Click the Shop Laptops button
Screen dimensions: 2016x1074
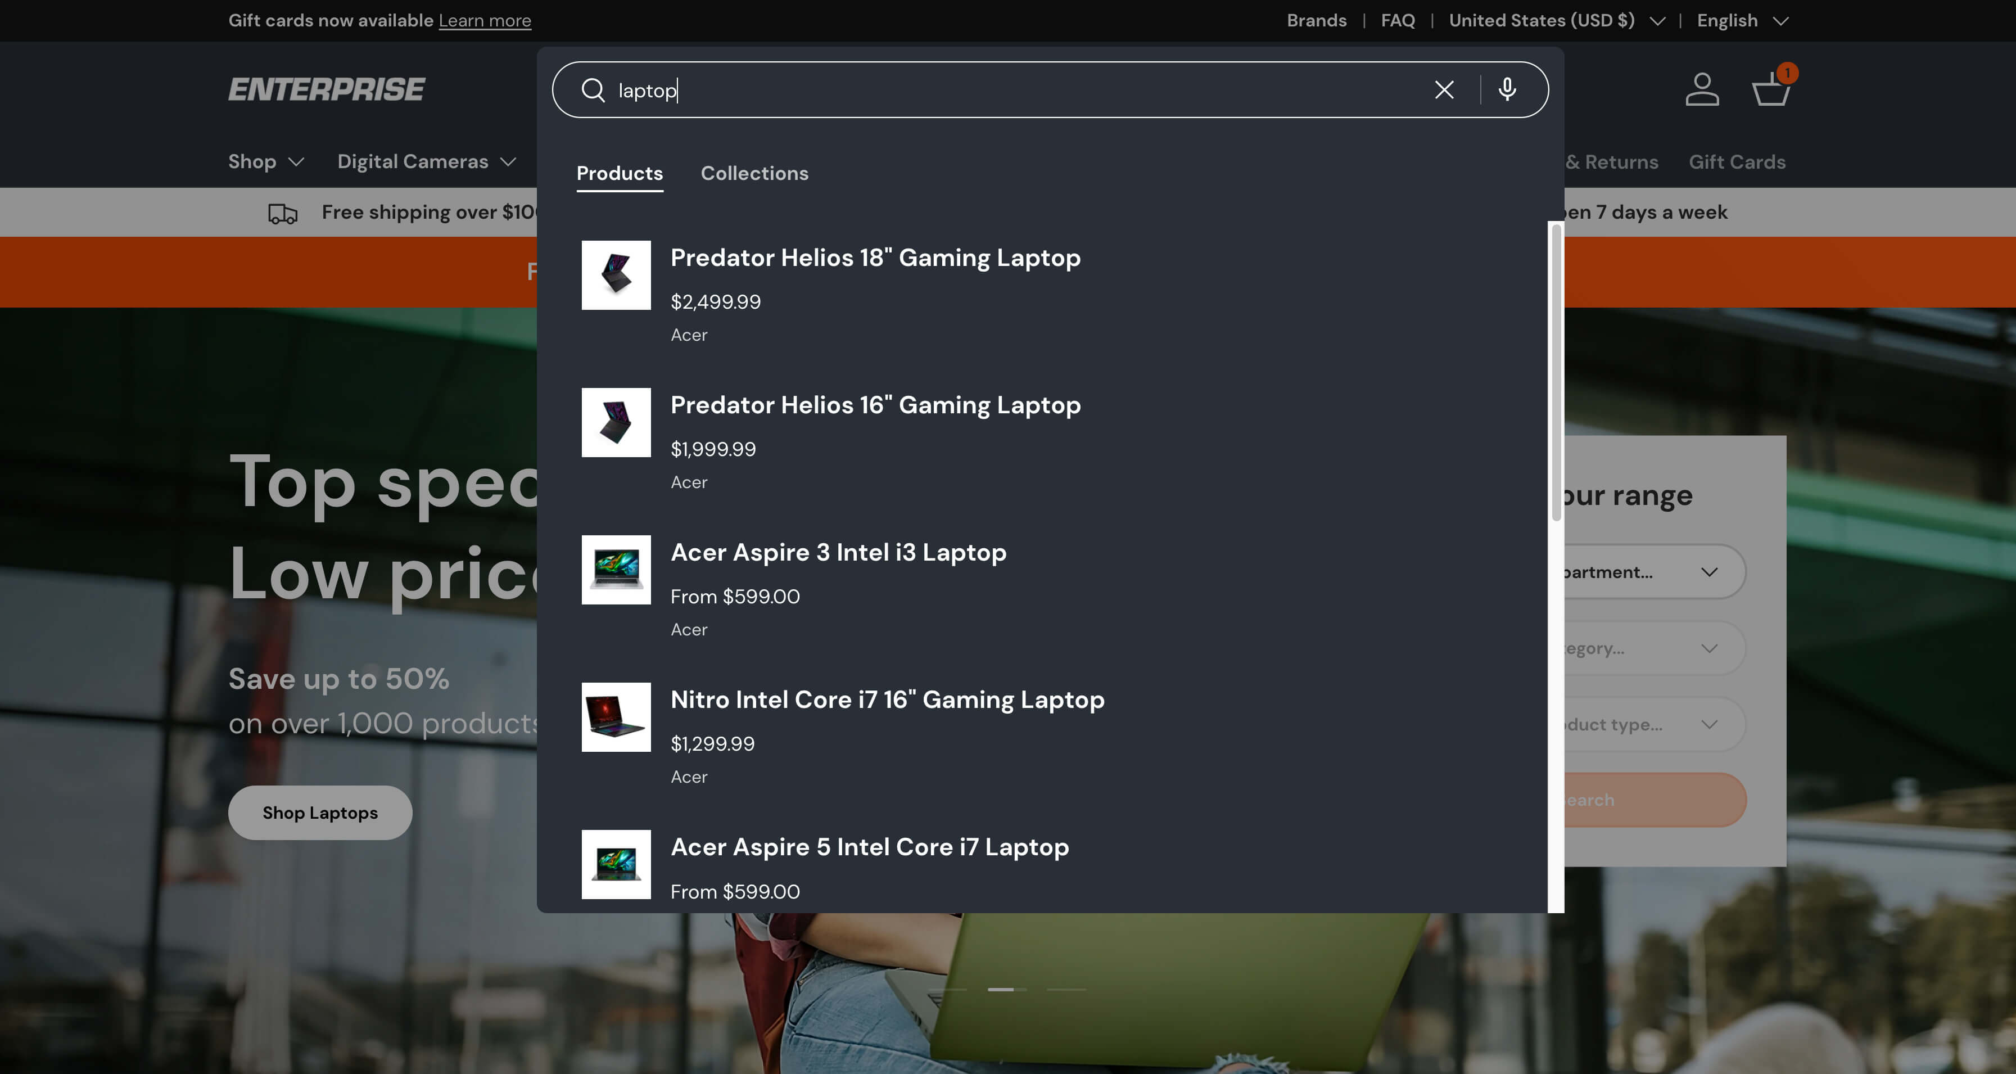coord(320,813)
